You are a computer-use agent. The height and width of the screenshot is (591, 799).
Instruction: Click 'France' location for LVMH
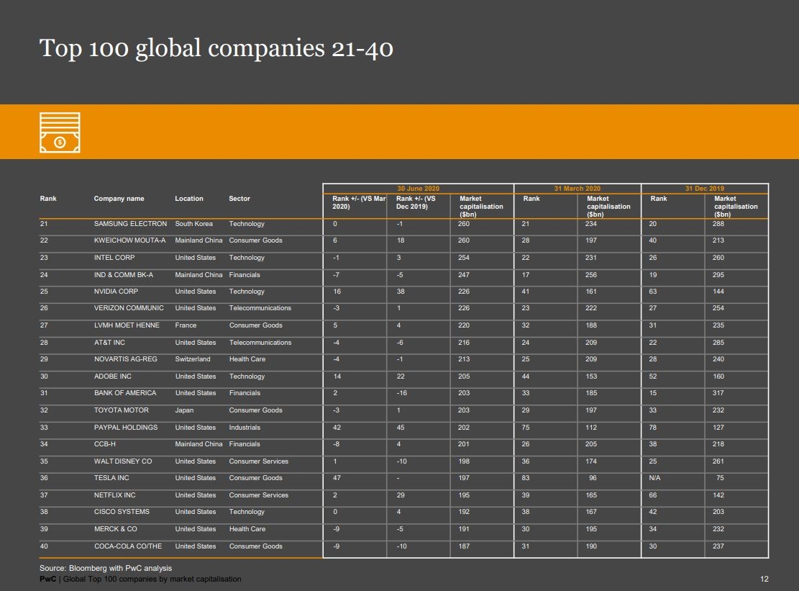[x=186, y=325]
